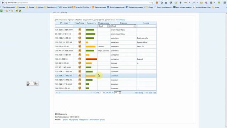
Task: Click Бельгия country cell
Action: tap(123, 63)
